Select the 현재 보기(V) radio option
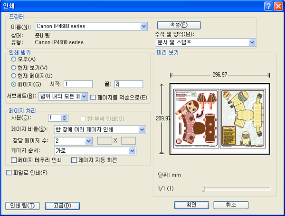This screenshot has width=285, height=216. (x=14, y=68)
